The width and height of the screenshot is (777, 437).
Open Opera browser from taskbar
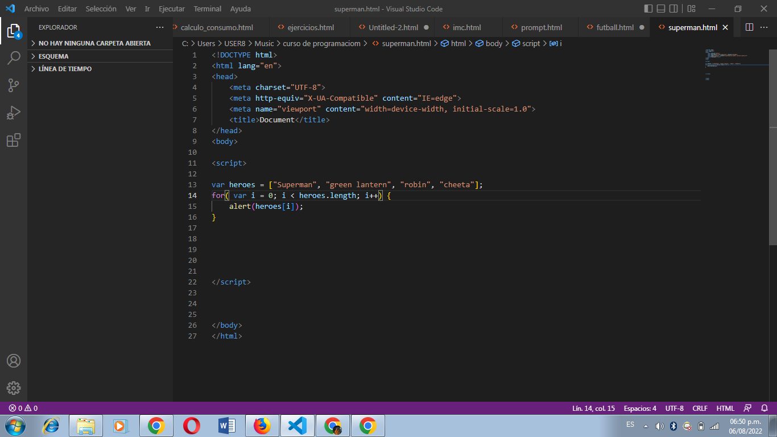pos(192,426)
